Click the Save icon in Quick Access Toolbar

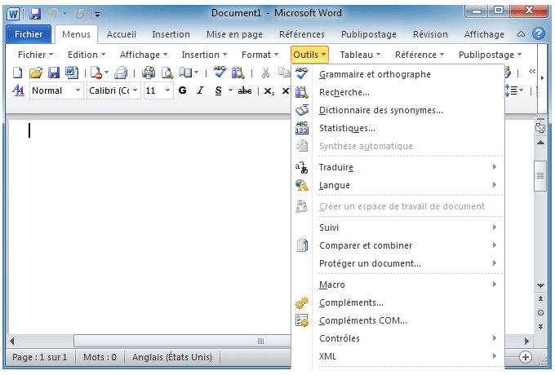tap(35, 14)
